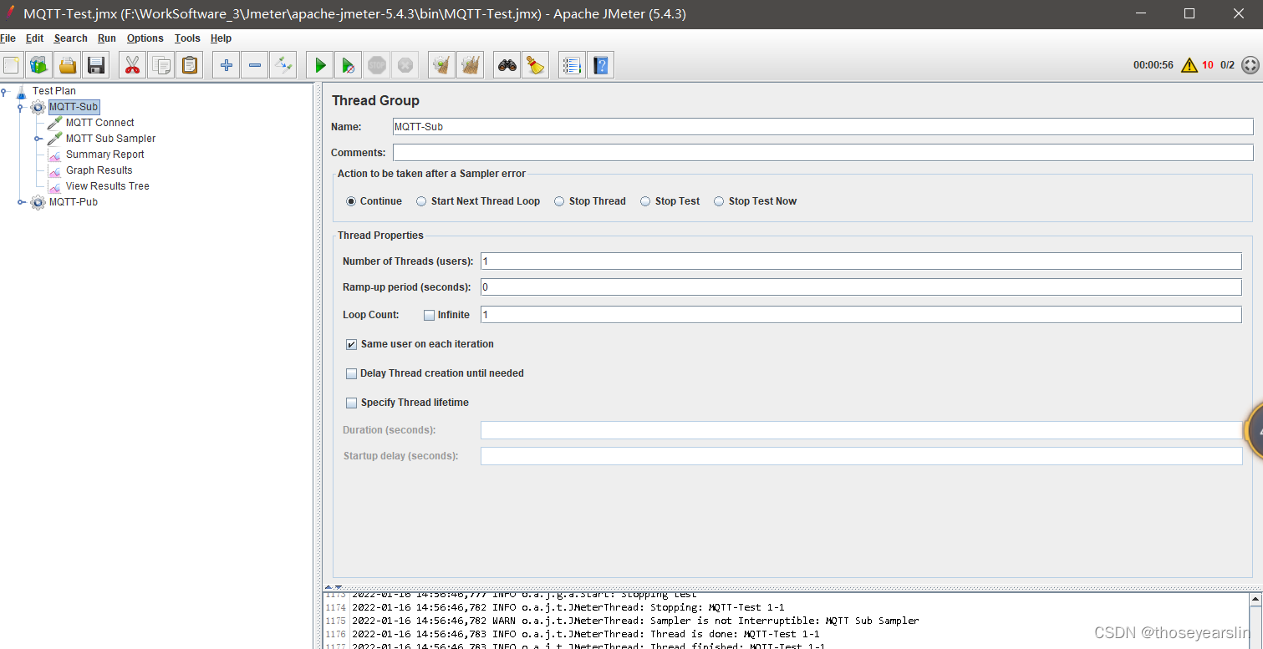Select the Stop Thread radio button
This screenshot has height=649, width=1263.
[x=559, y=201]
